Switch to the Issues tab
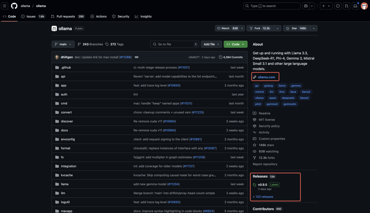 coord(33,16)
